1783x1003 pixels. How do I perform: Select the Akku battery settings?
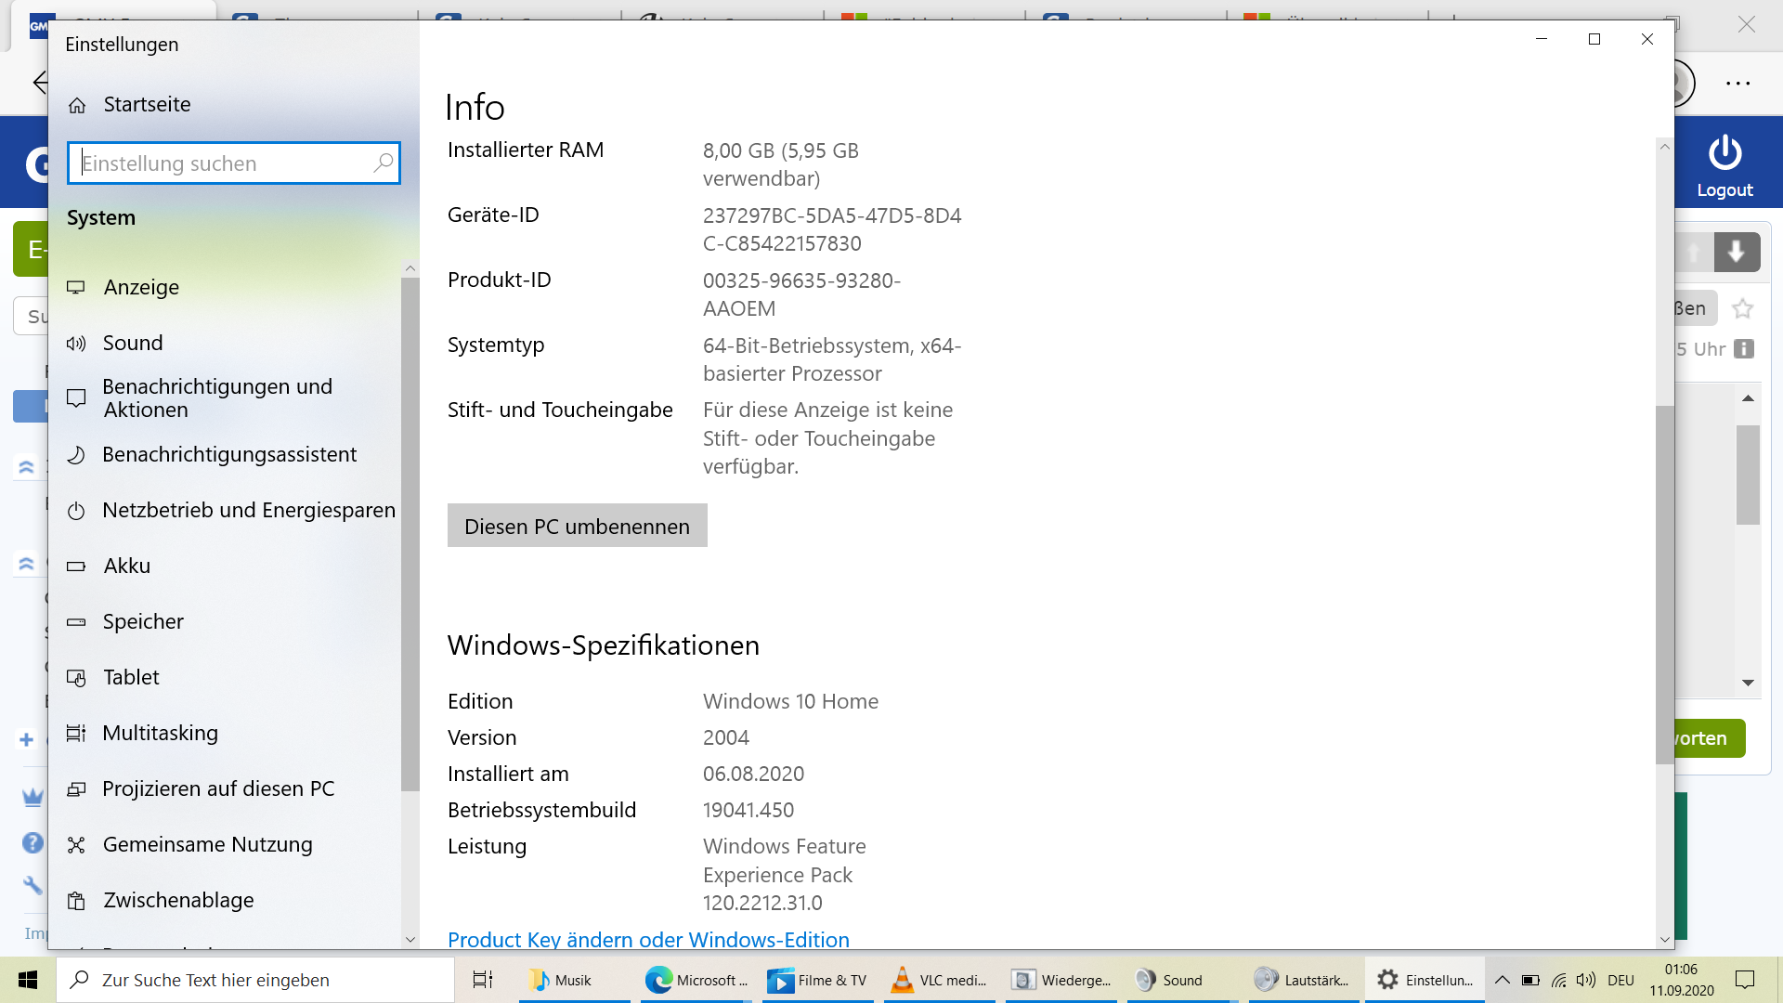click(x=126, y=566)
